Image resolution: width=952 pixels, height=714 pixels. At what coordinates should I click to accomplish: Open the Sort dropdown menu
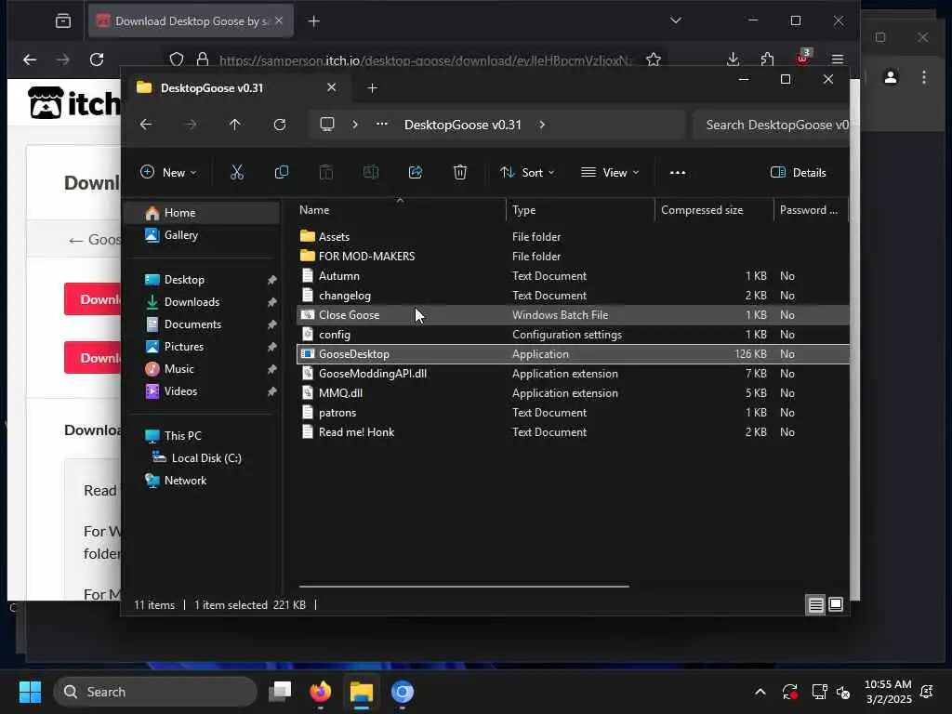[527, 172]
